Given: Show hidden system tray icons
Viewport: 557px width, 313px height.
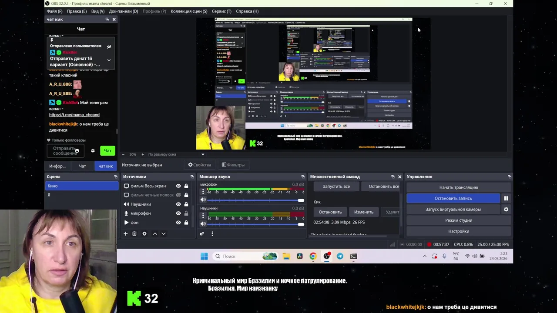Looking at the screenshot, I should [425, 256].
